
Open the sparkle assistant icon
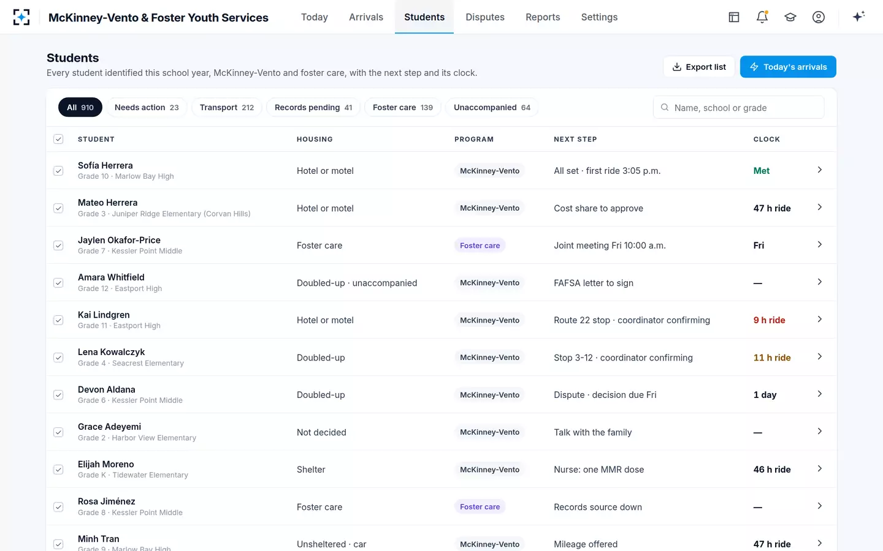coord(858,17)
